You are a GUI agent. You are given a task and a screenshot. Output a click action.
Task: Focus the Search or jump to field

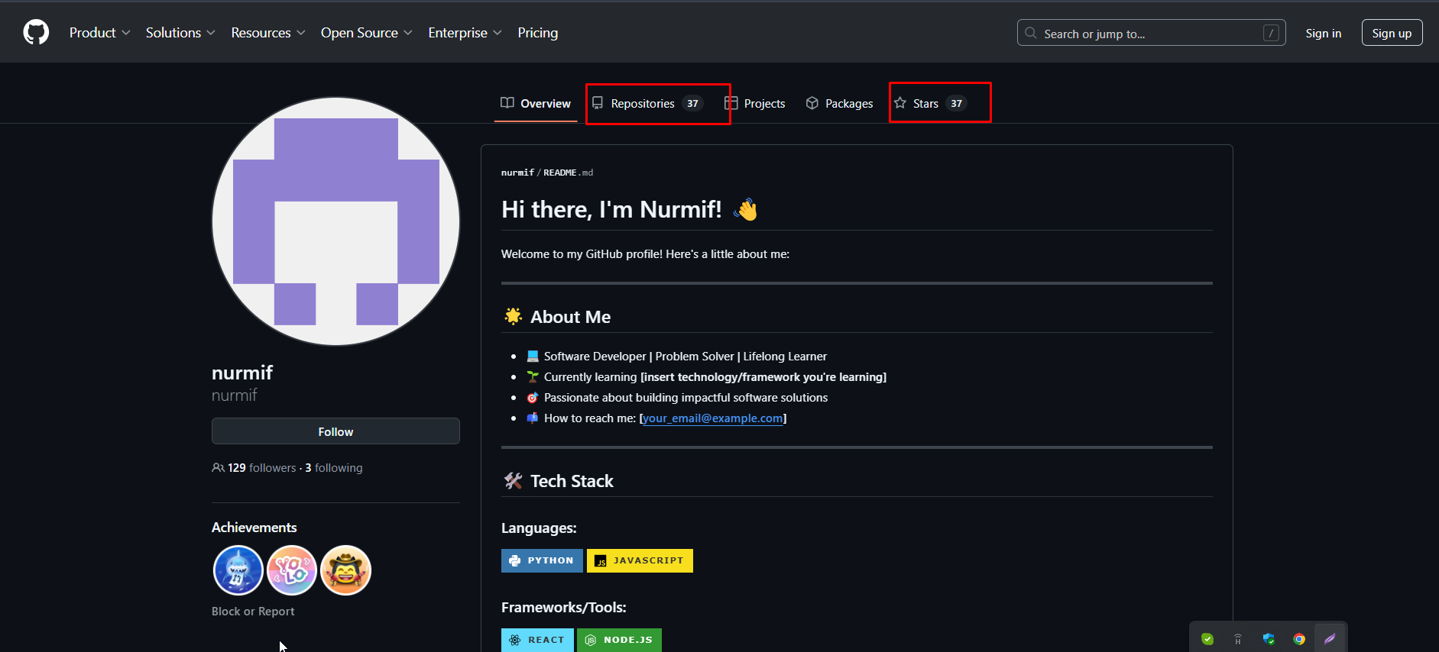(1151, 33)
